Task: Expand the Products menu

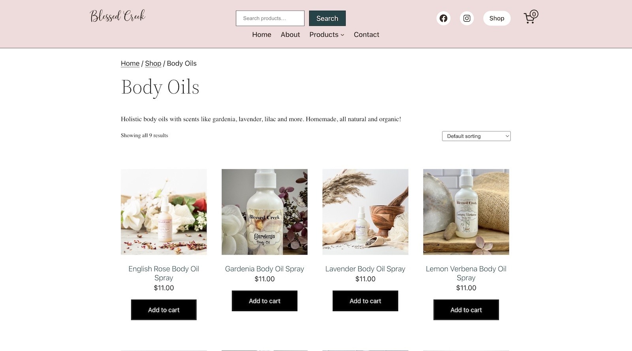Action: (327, 35)
